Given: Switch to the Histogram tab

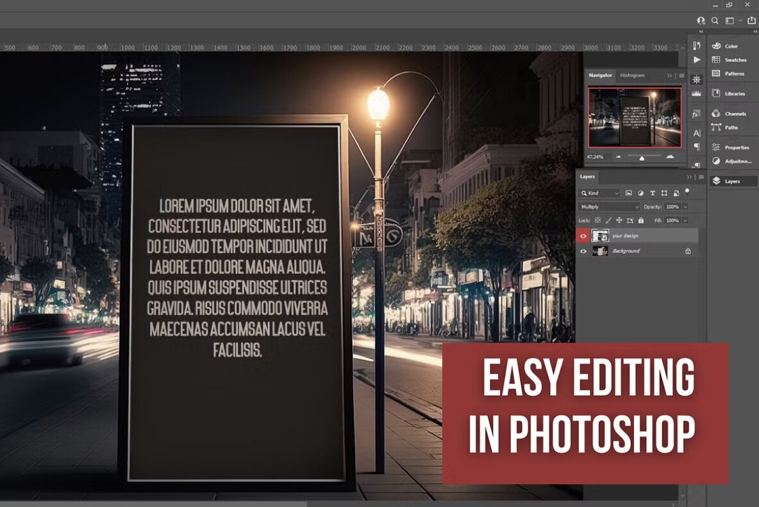Looking at the screenshot, I should point(631,75).
